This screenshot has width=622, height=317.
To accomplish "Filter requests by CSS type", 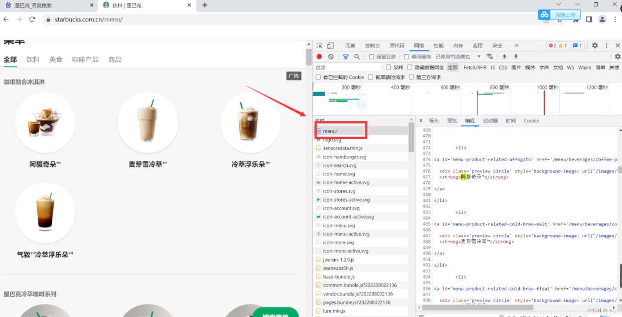I will point(503,67).
